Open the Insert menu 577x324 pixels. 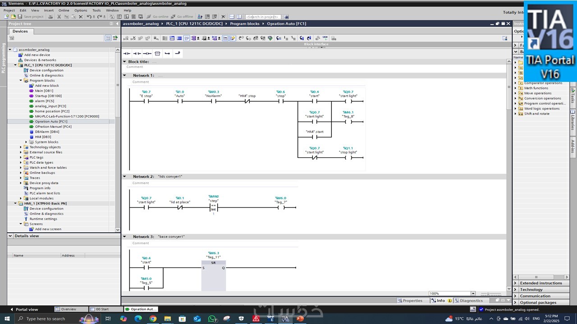tap(49, 10)
